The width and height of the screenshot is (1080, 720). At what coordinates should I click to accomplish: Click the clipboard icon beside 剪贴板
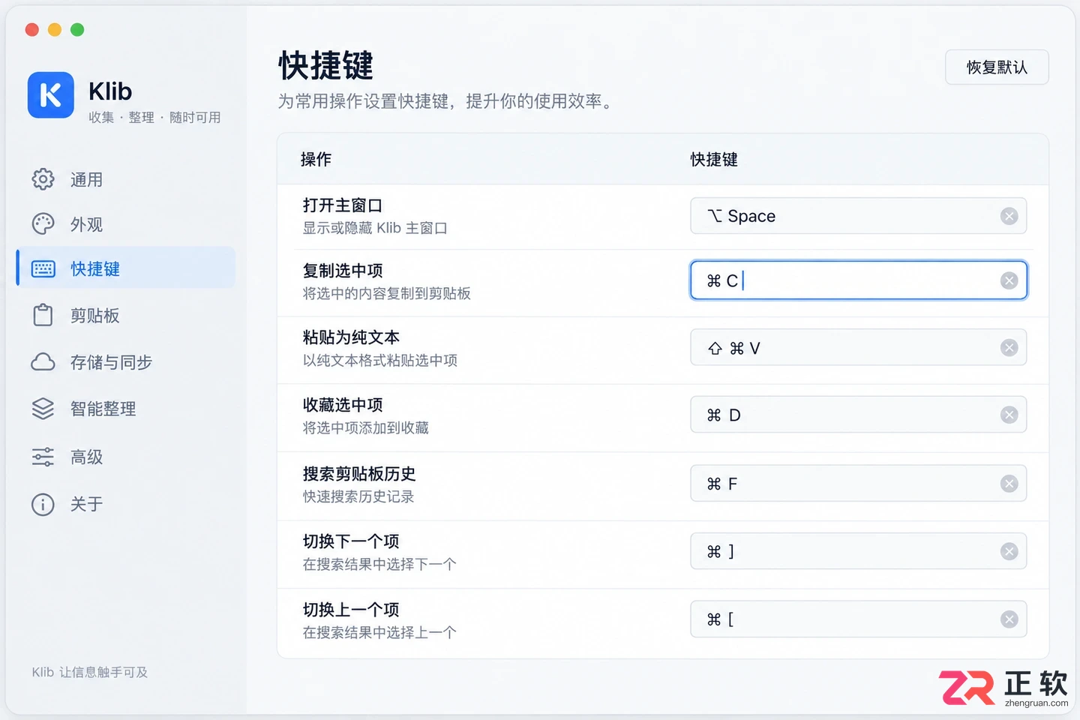(x=43, y=315)
